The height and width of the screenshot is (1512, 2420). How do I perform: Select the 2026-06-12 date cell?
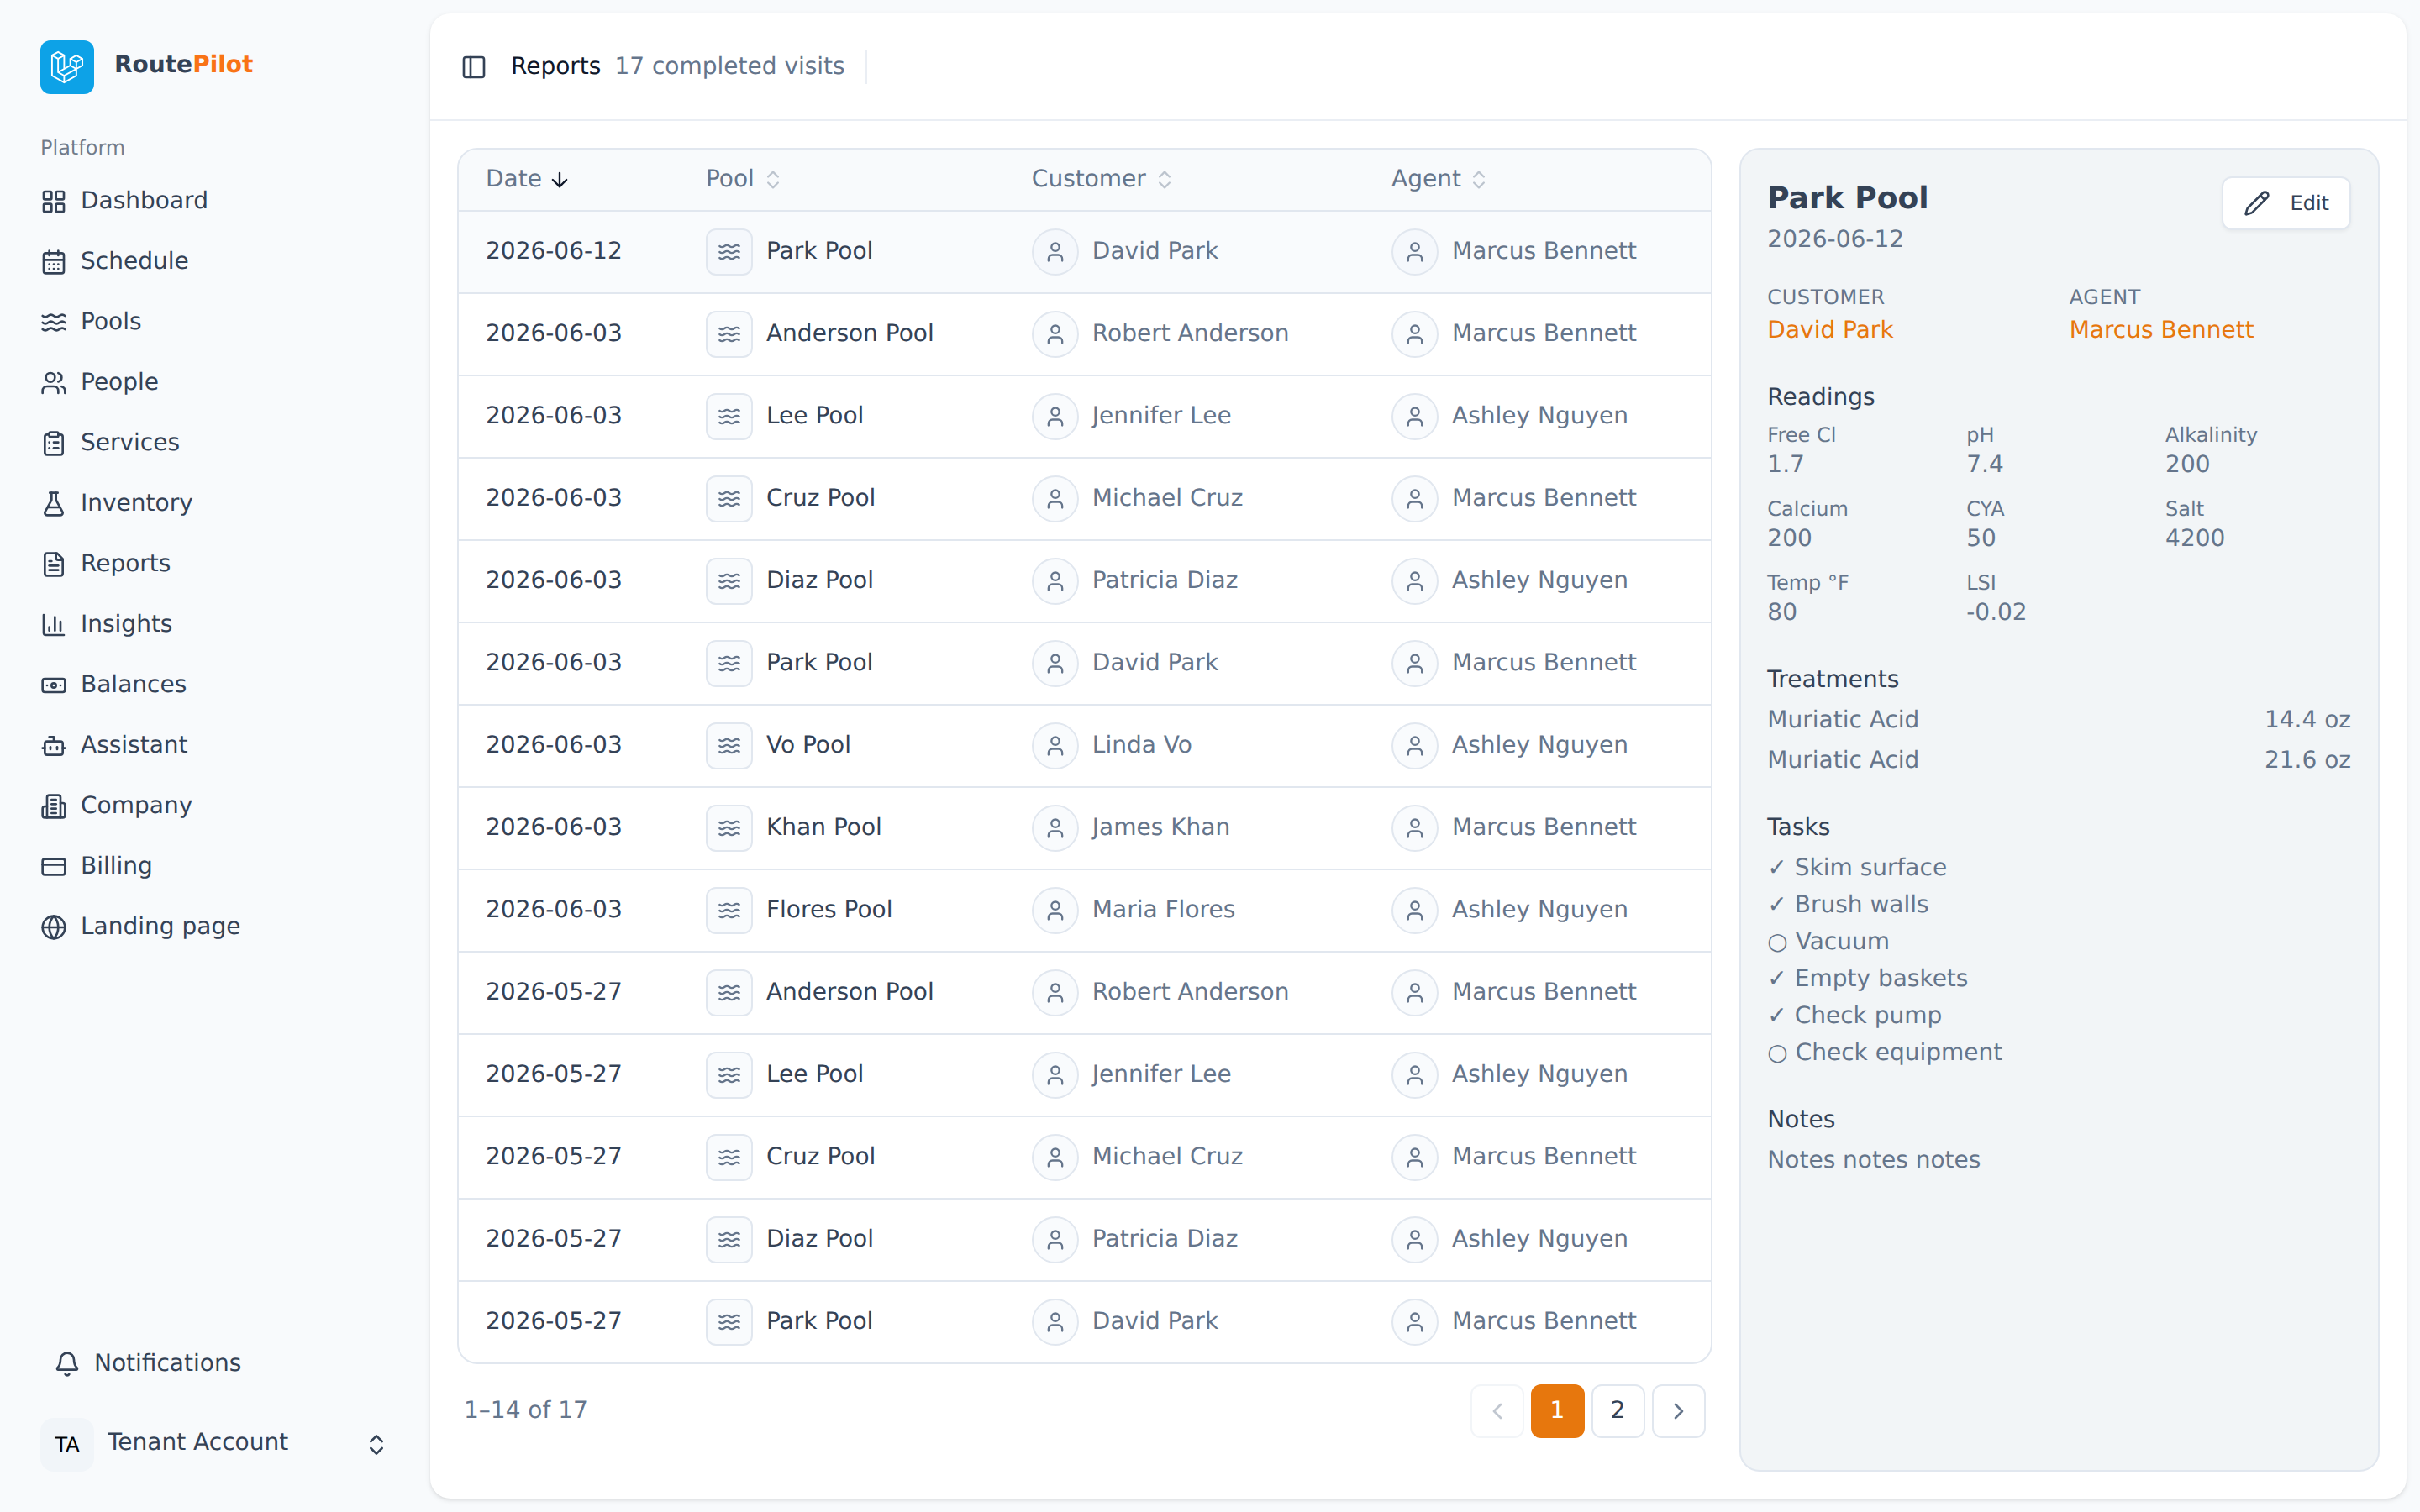pyautogui.click(x=553, y=251)
